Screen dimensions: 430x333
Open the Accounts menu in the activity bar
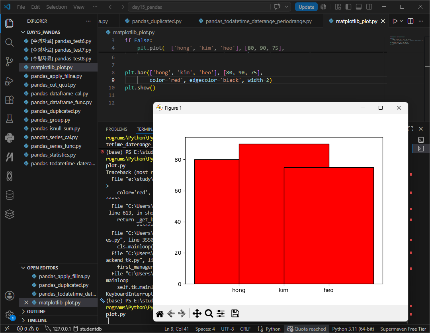(9, 296)
